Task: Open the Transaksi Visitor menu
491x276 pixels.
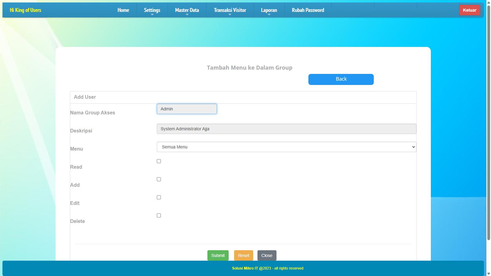Action: pos(230,10)
